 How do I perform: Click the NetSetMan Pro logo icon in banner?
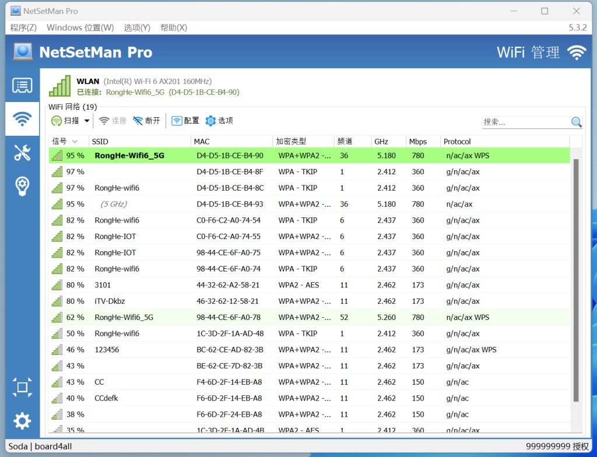[23, 51]
